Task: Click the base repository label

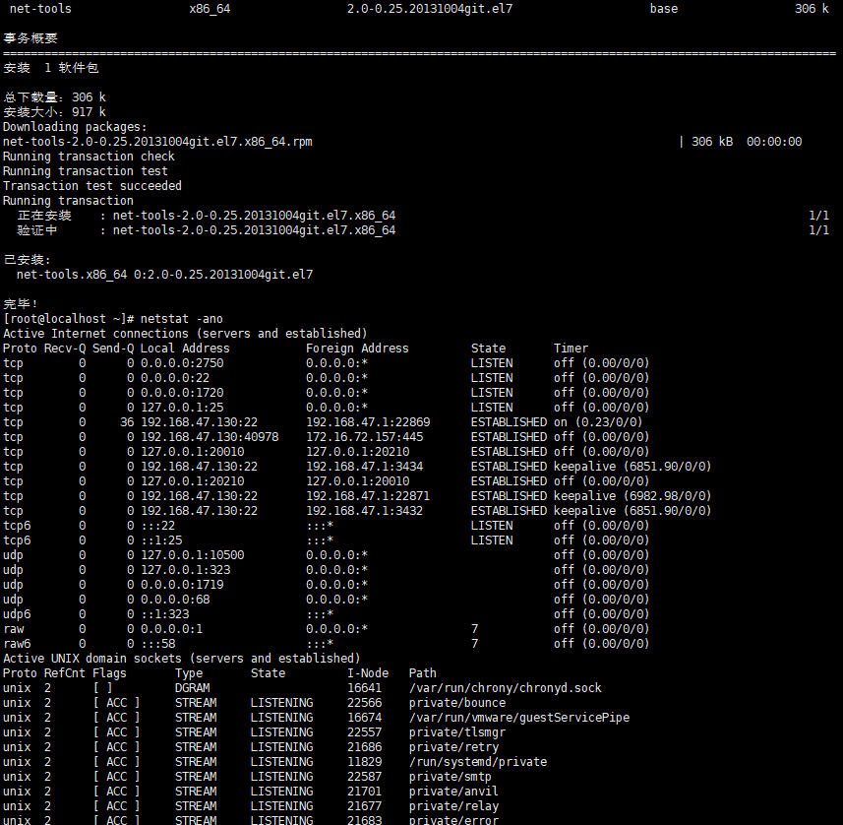Action: pos(663,9)
